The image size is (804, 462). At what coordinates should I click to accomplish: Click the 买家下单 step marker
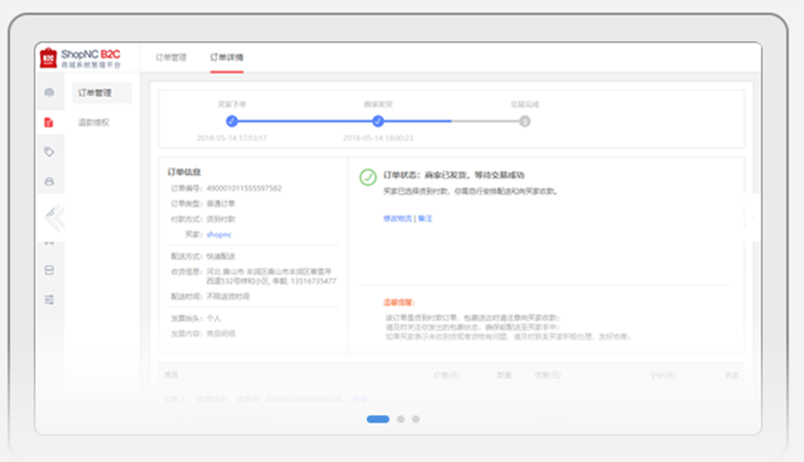(232, 121)
